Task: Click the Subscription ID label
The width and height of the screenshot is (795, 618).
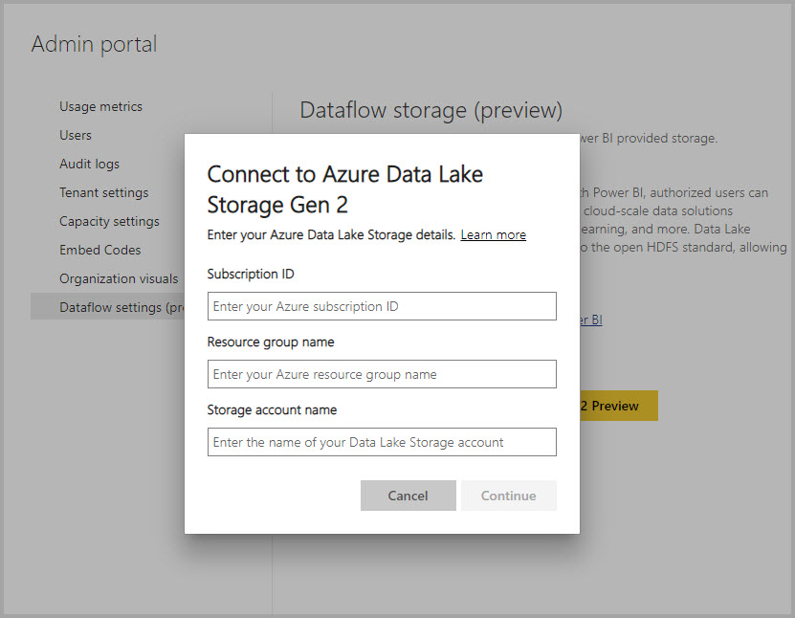Action: 251,274
